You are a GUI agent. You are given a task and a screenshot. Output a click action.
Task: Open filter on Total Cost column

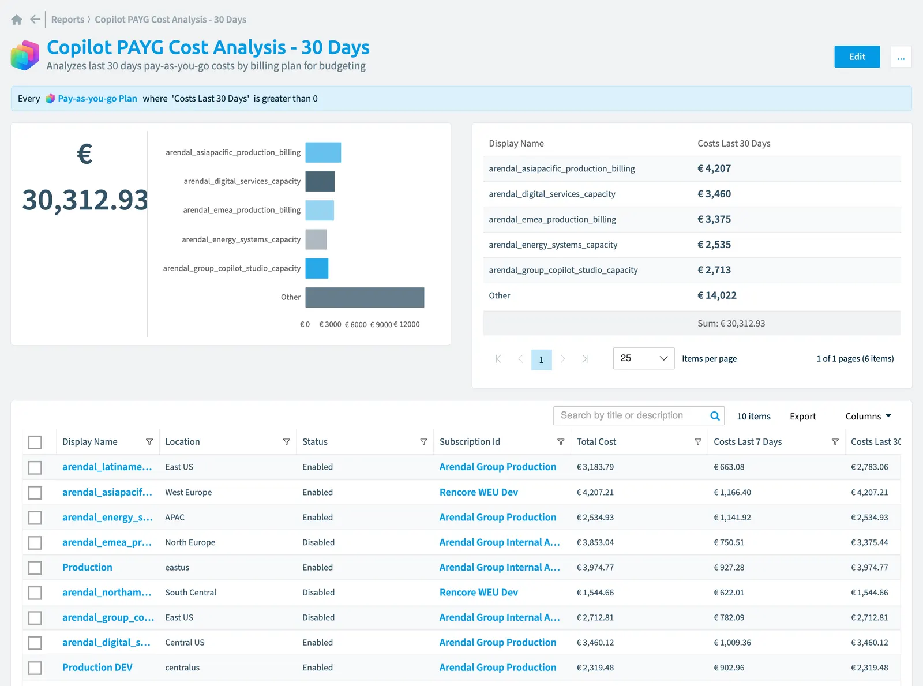[698, 442]
